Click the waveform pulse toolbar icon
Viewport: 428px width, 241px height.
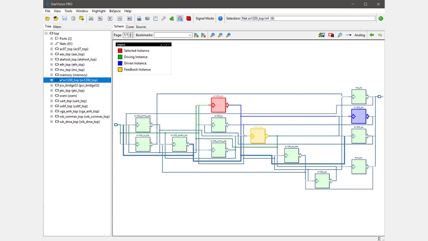[x=120, y=19]
